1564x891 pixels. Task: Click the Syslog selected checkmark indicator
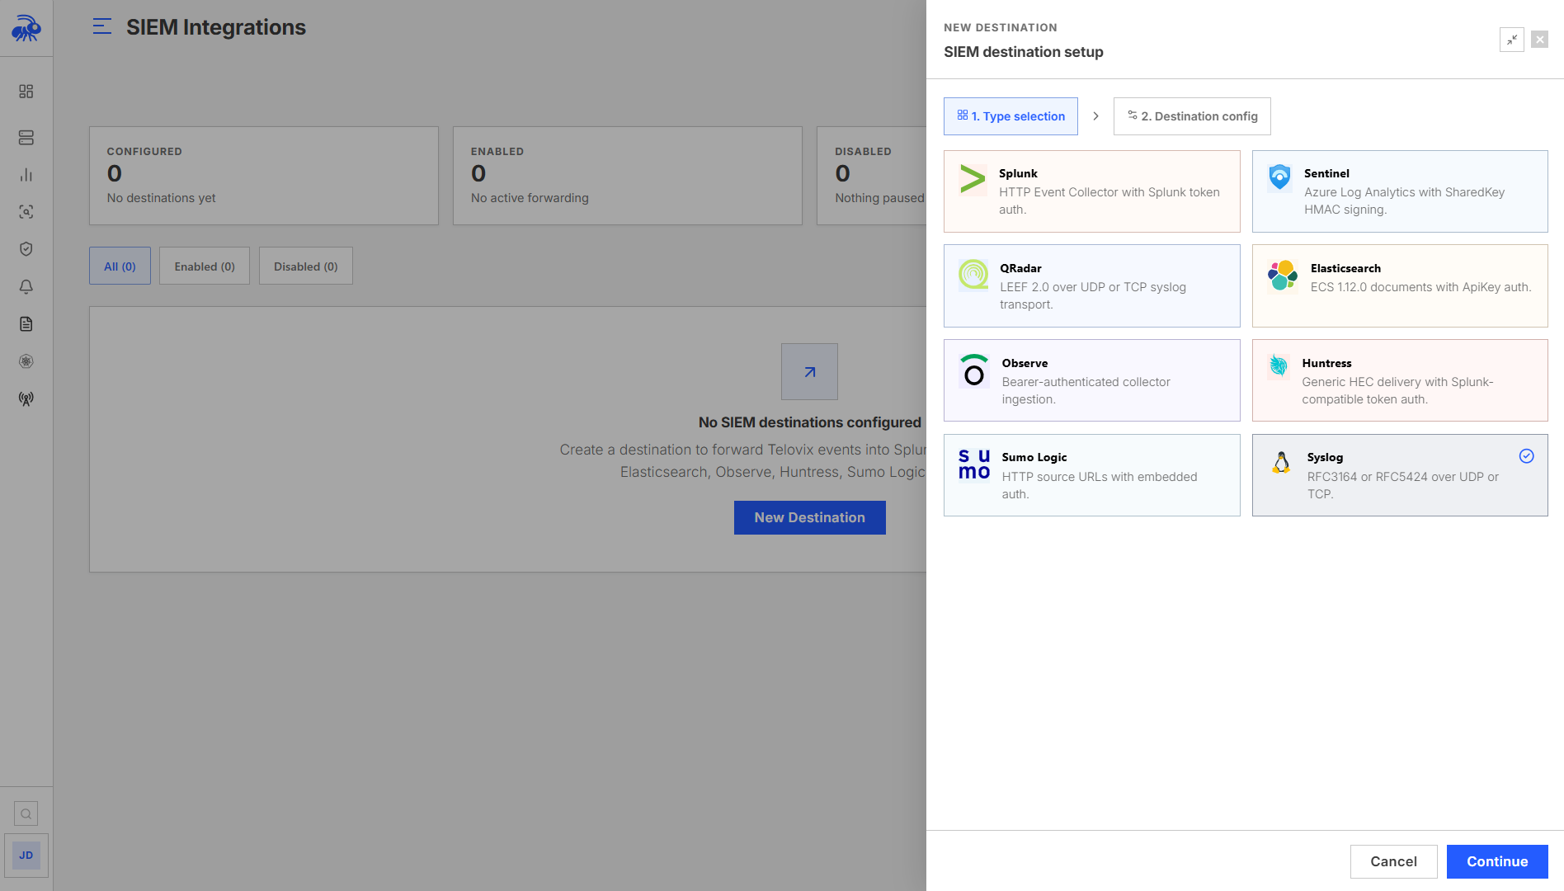tap(1527, 456)
